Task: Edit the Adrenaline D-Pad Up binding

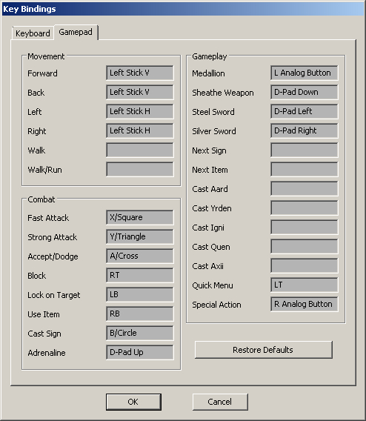Action: [140, 353]
